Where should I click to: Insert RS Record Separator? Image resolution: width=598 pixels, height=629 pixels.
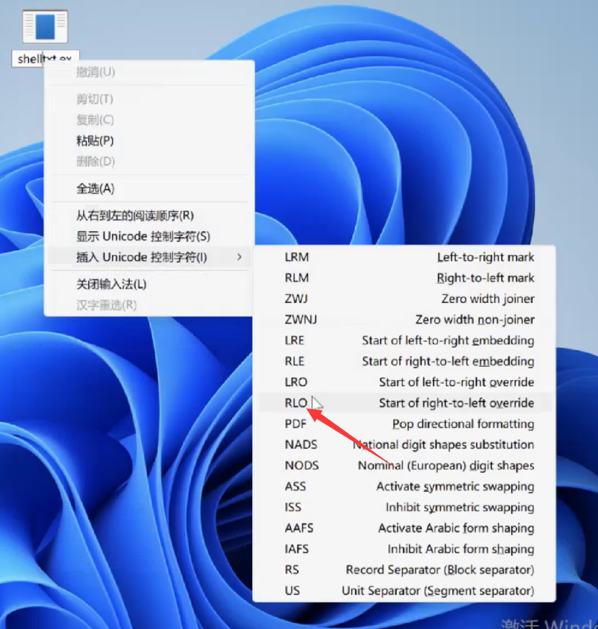405,570
